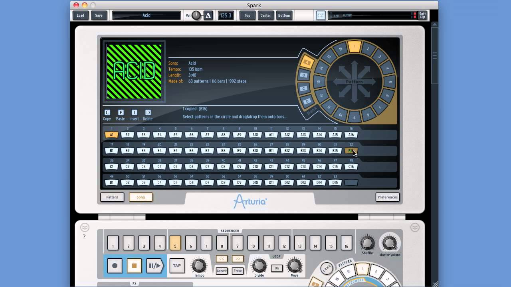Toggle the metronome icon in toolbar
This screenshot has height=287, width=511.
click(x=208, y=16)
